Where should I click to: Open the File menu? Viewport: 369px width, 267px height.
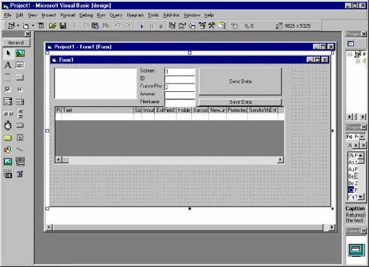pos(8,15)
